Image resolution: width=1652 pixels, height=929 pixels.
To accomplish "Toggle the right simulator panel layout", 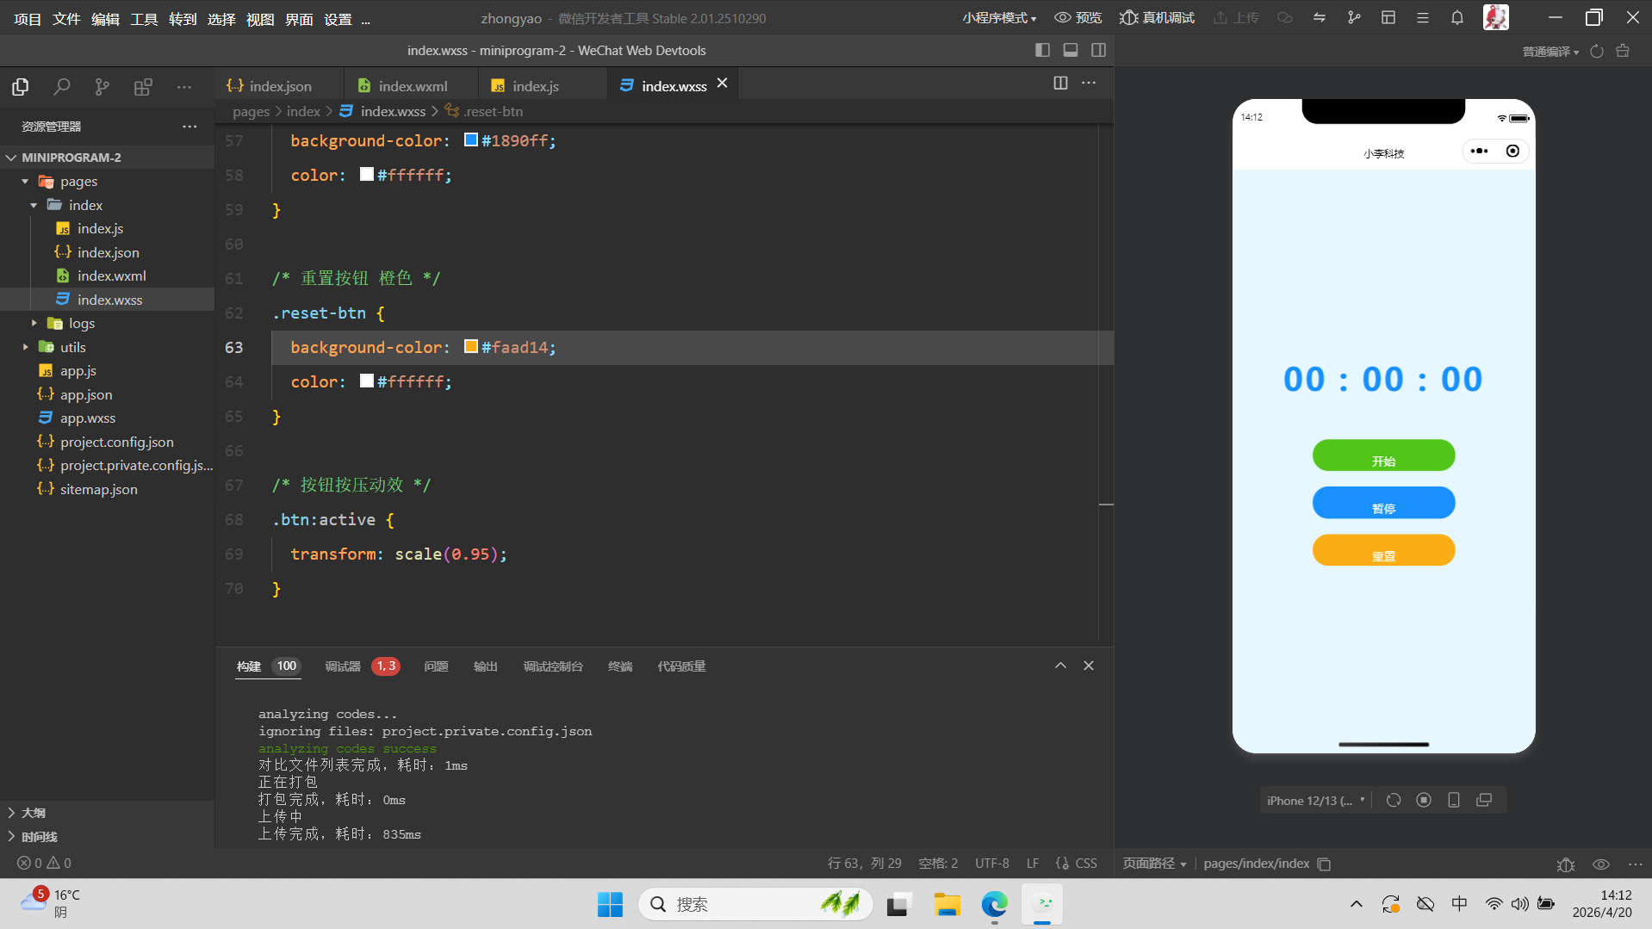I will click(1098, 51).
